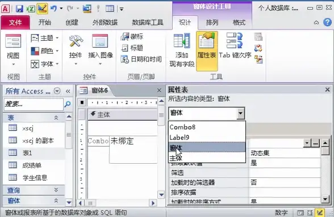Screen dimensions: 334x217
Task: Click the 插入图像 insert image button
Action: click(x=101, y=50)
